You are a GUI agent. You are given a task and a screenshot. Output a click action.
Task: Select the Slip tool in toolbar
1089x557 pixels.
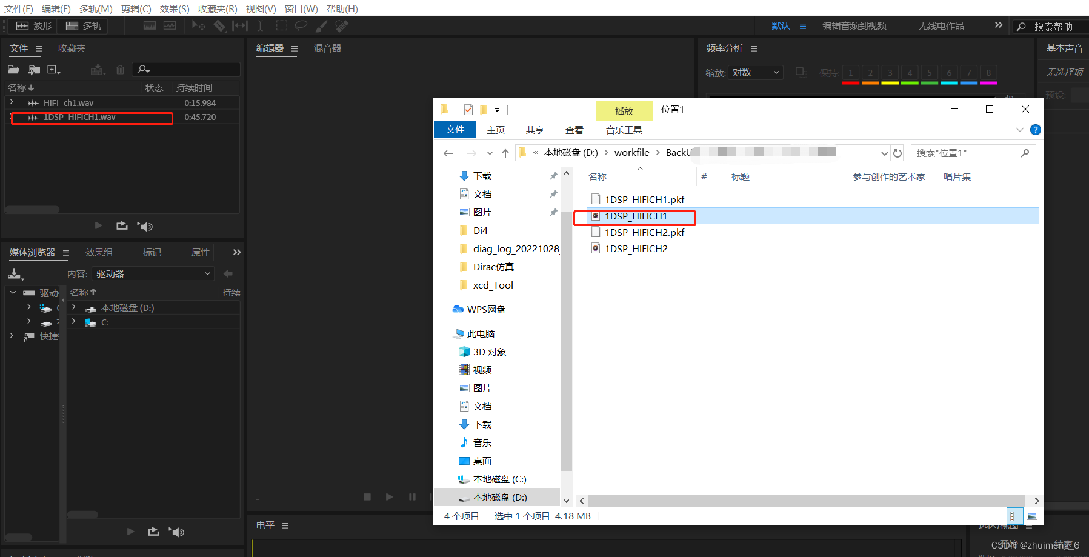click(240, 26)
